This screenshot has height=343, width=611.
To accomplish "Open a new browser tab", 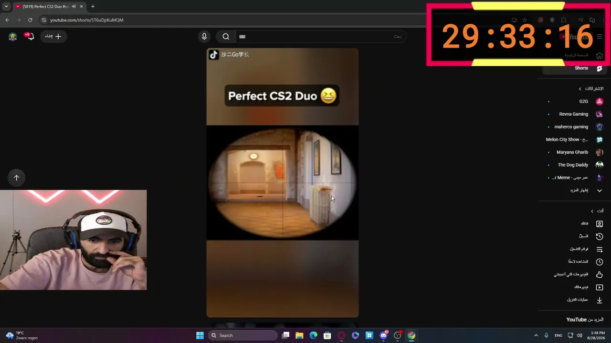I will tap(93, 6).
